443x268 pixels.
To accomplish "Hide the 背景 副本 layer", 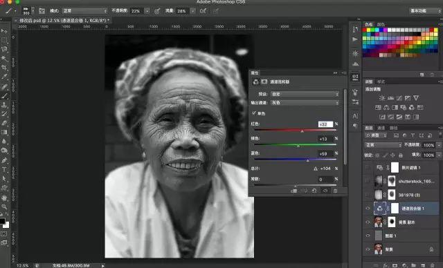I will coord(368,222).
